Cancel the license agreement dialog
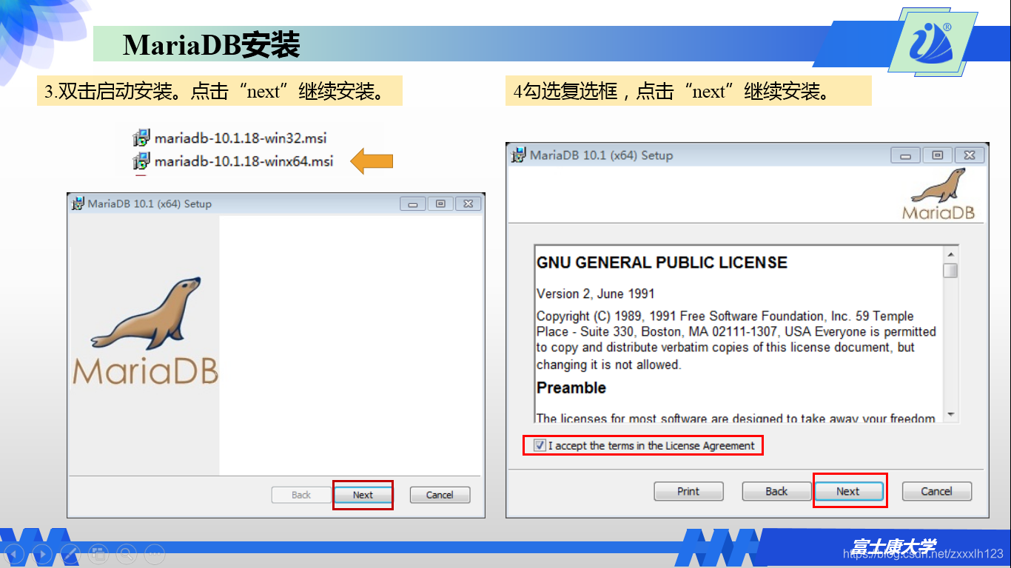The image size is (1011, 568). pyautogui.click(x=936, y=491)
